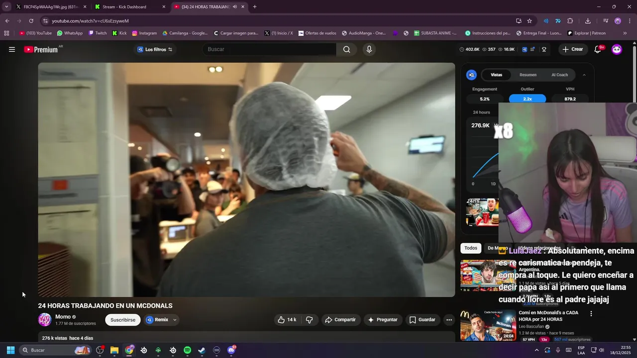
Task: Click vidIQ circle logo in stats panel
Action: (x=471, y=75)
